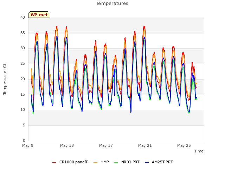
Task: Click the y-axis value 0
Action: tap(24, 140)
